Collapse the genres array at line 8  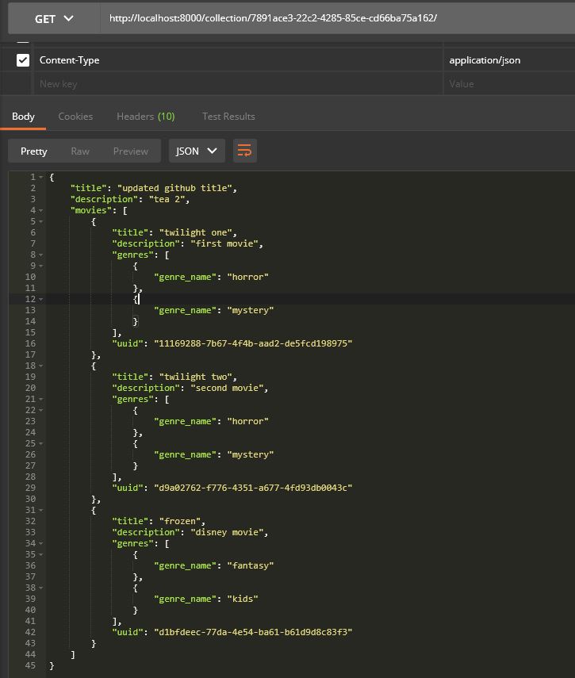(x=40, y=255)
